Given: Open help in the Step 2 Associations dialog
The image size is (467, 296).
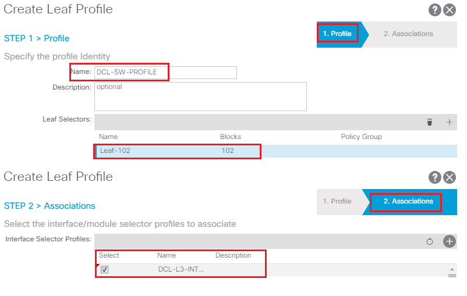Looking at the screenshot, I should click(x=434, y=177).
